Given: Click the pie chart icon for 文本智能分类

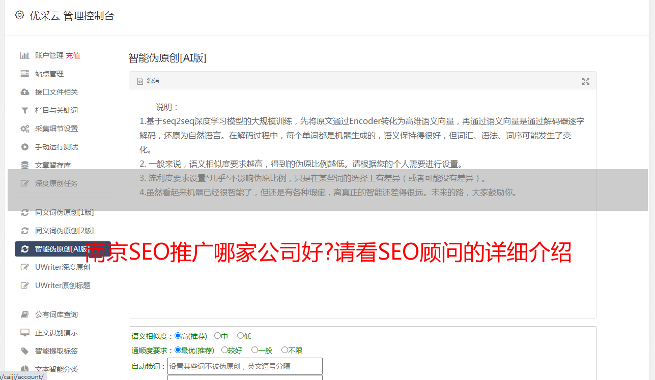Looking at the screenshot, I should coord(24,369).
